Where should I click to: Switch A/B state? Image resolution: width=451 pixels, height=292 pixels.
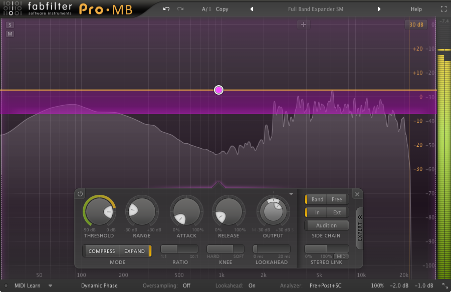point(206,9)
